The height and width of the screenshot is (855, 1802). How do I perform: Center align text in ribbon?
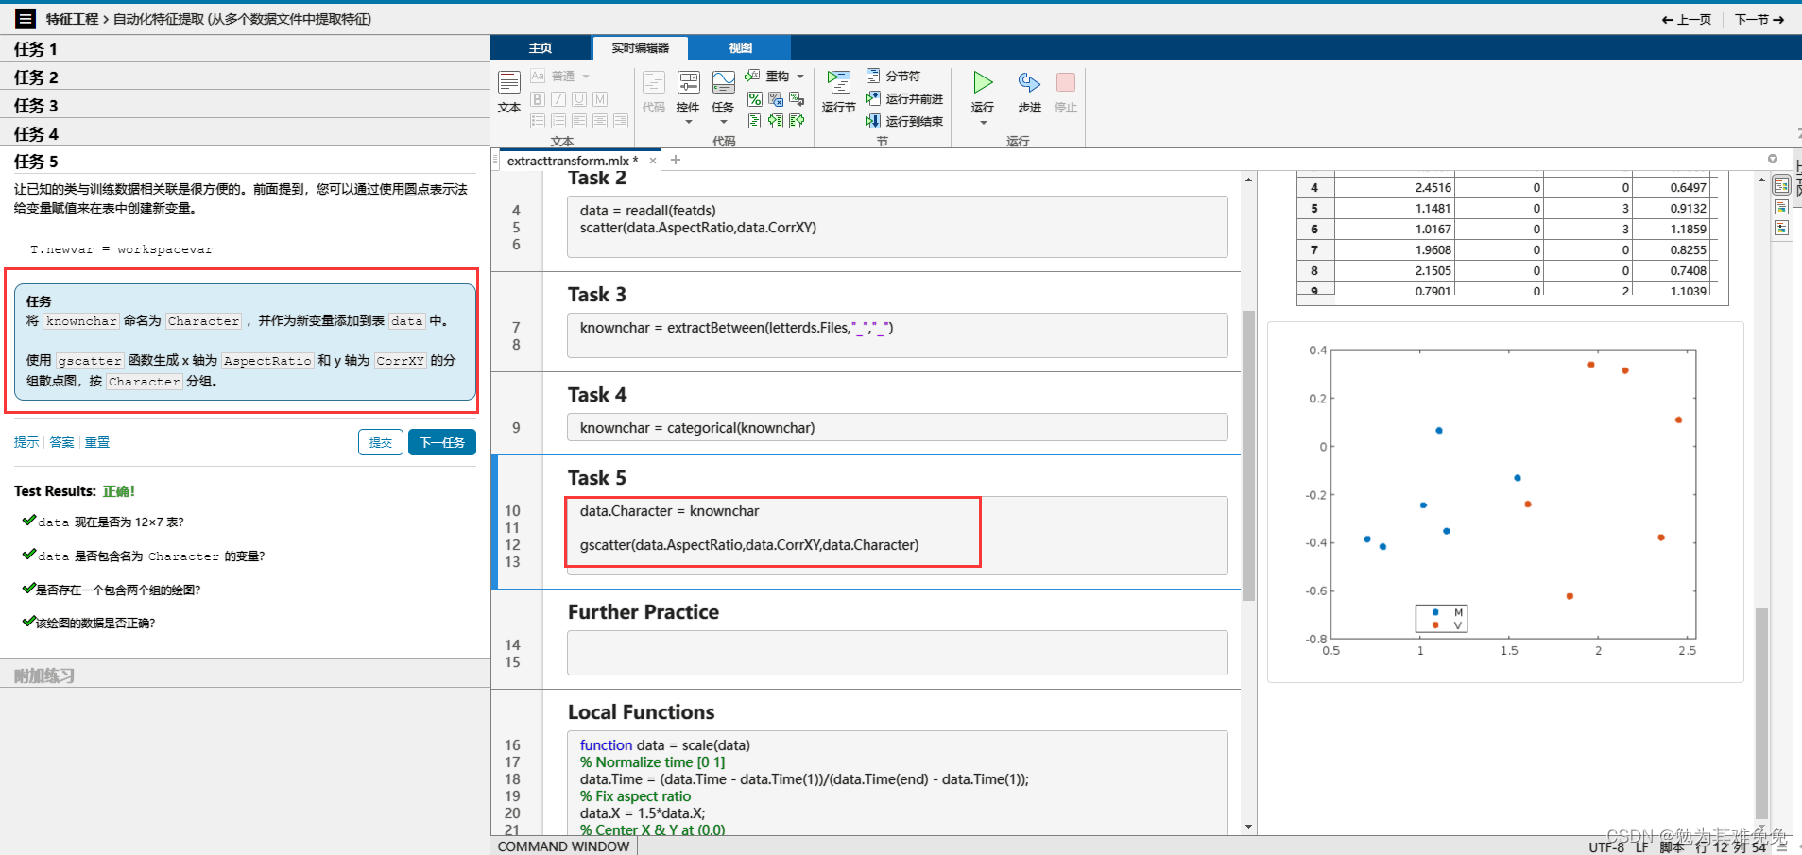pyautogui.click(x=600, y=121)
